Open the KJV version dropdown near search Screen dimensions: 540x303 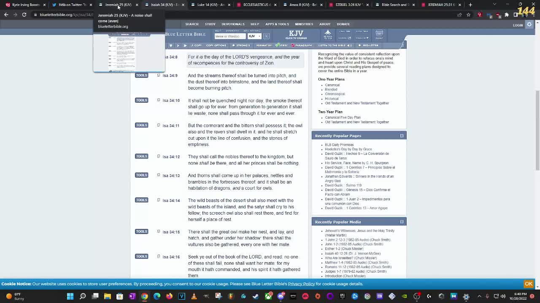pyautogui.click(x=254, y=36)
